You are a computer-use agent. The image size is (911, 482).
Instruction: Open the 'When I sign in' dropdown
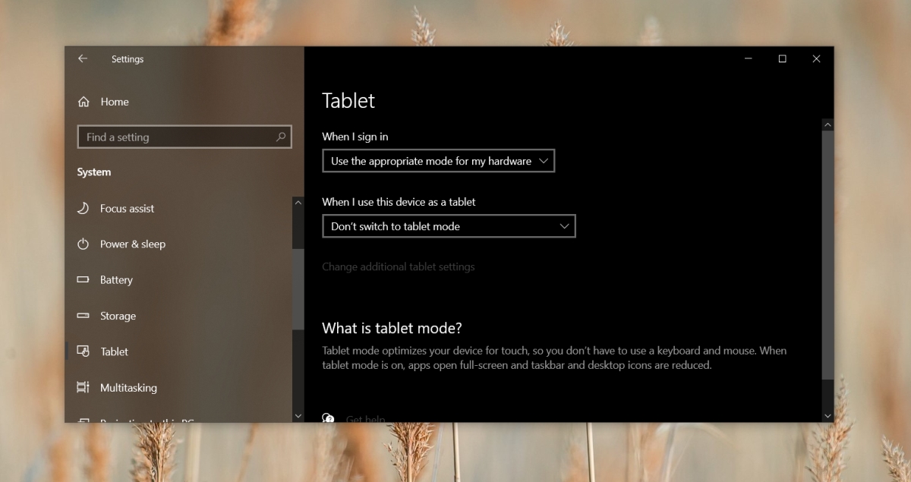click(x=438, y=161)
